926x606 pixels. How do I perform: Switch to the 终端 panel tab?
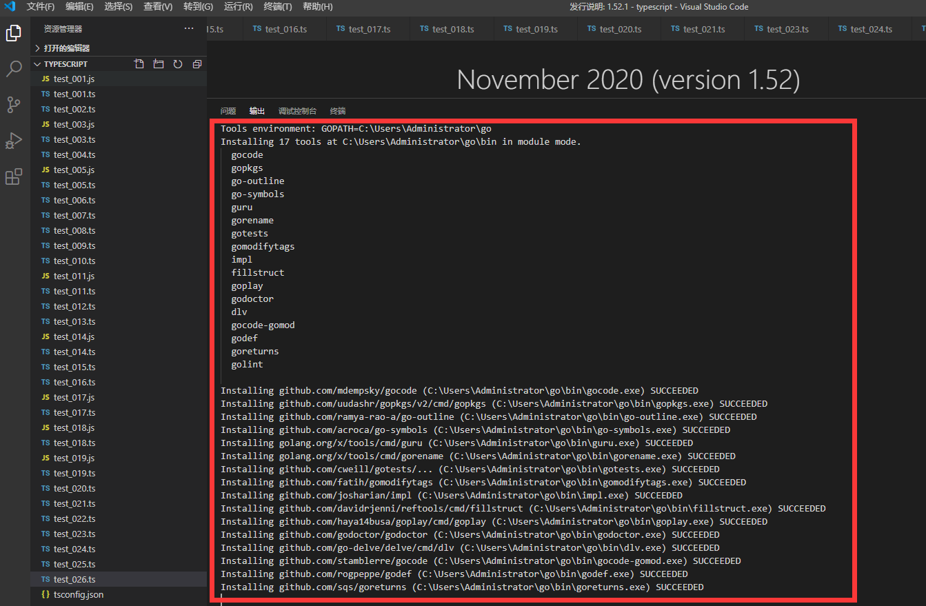tap(338, 111)
